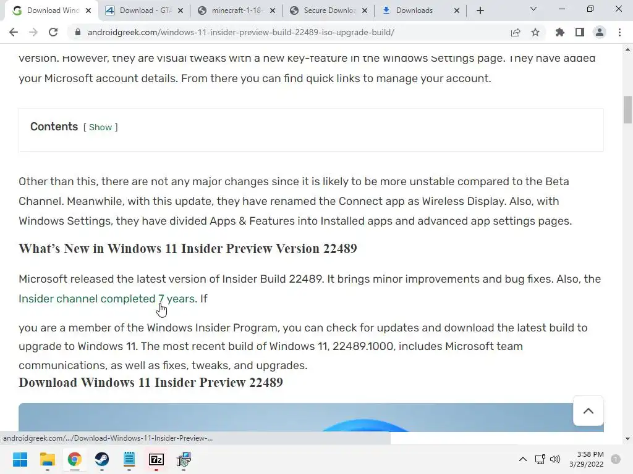Click the site lock icon
633x474 pixels.
pos(77,32)
